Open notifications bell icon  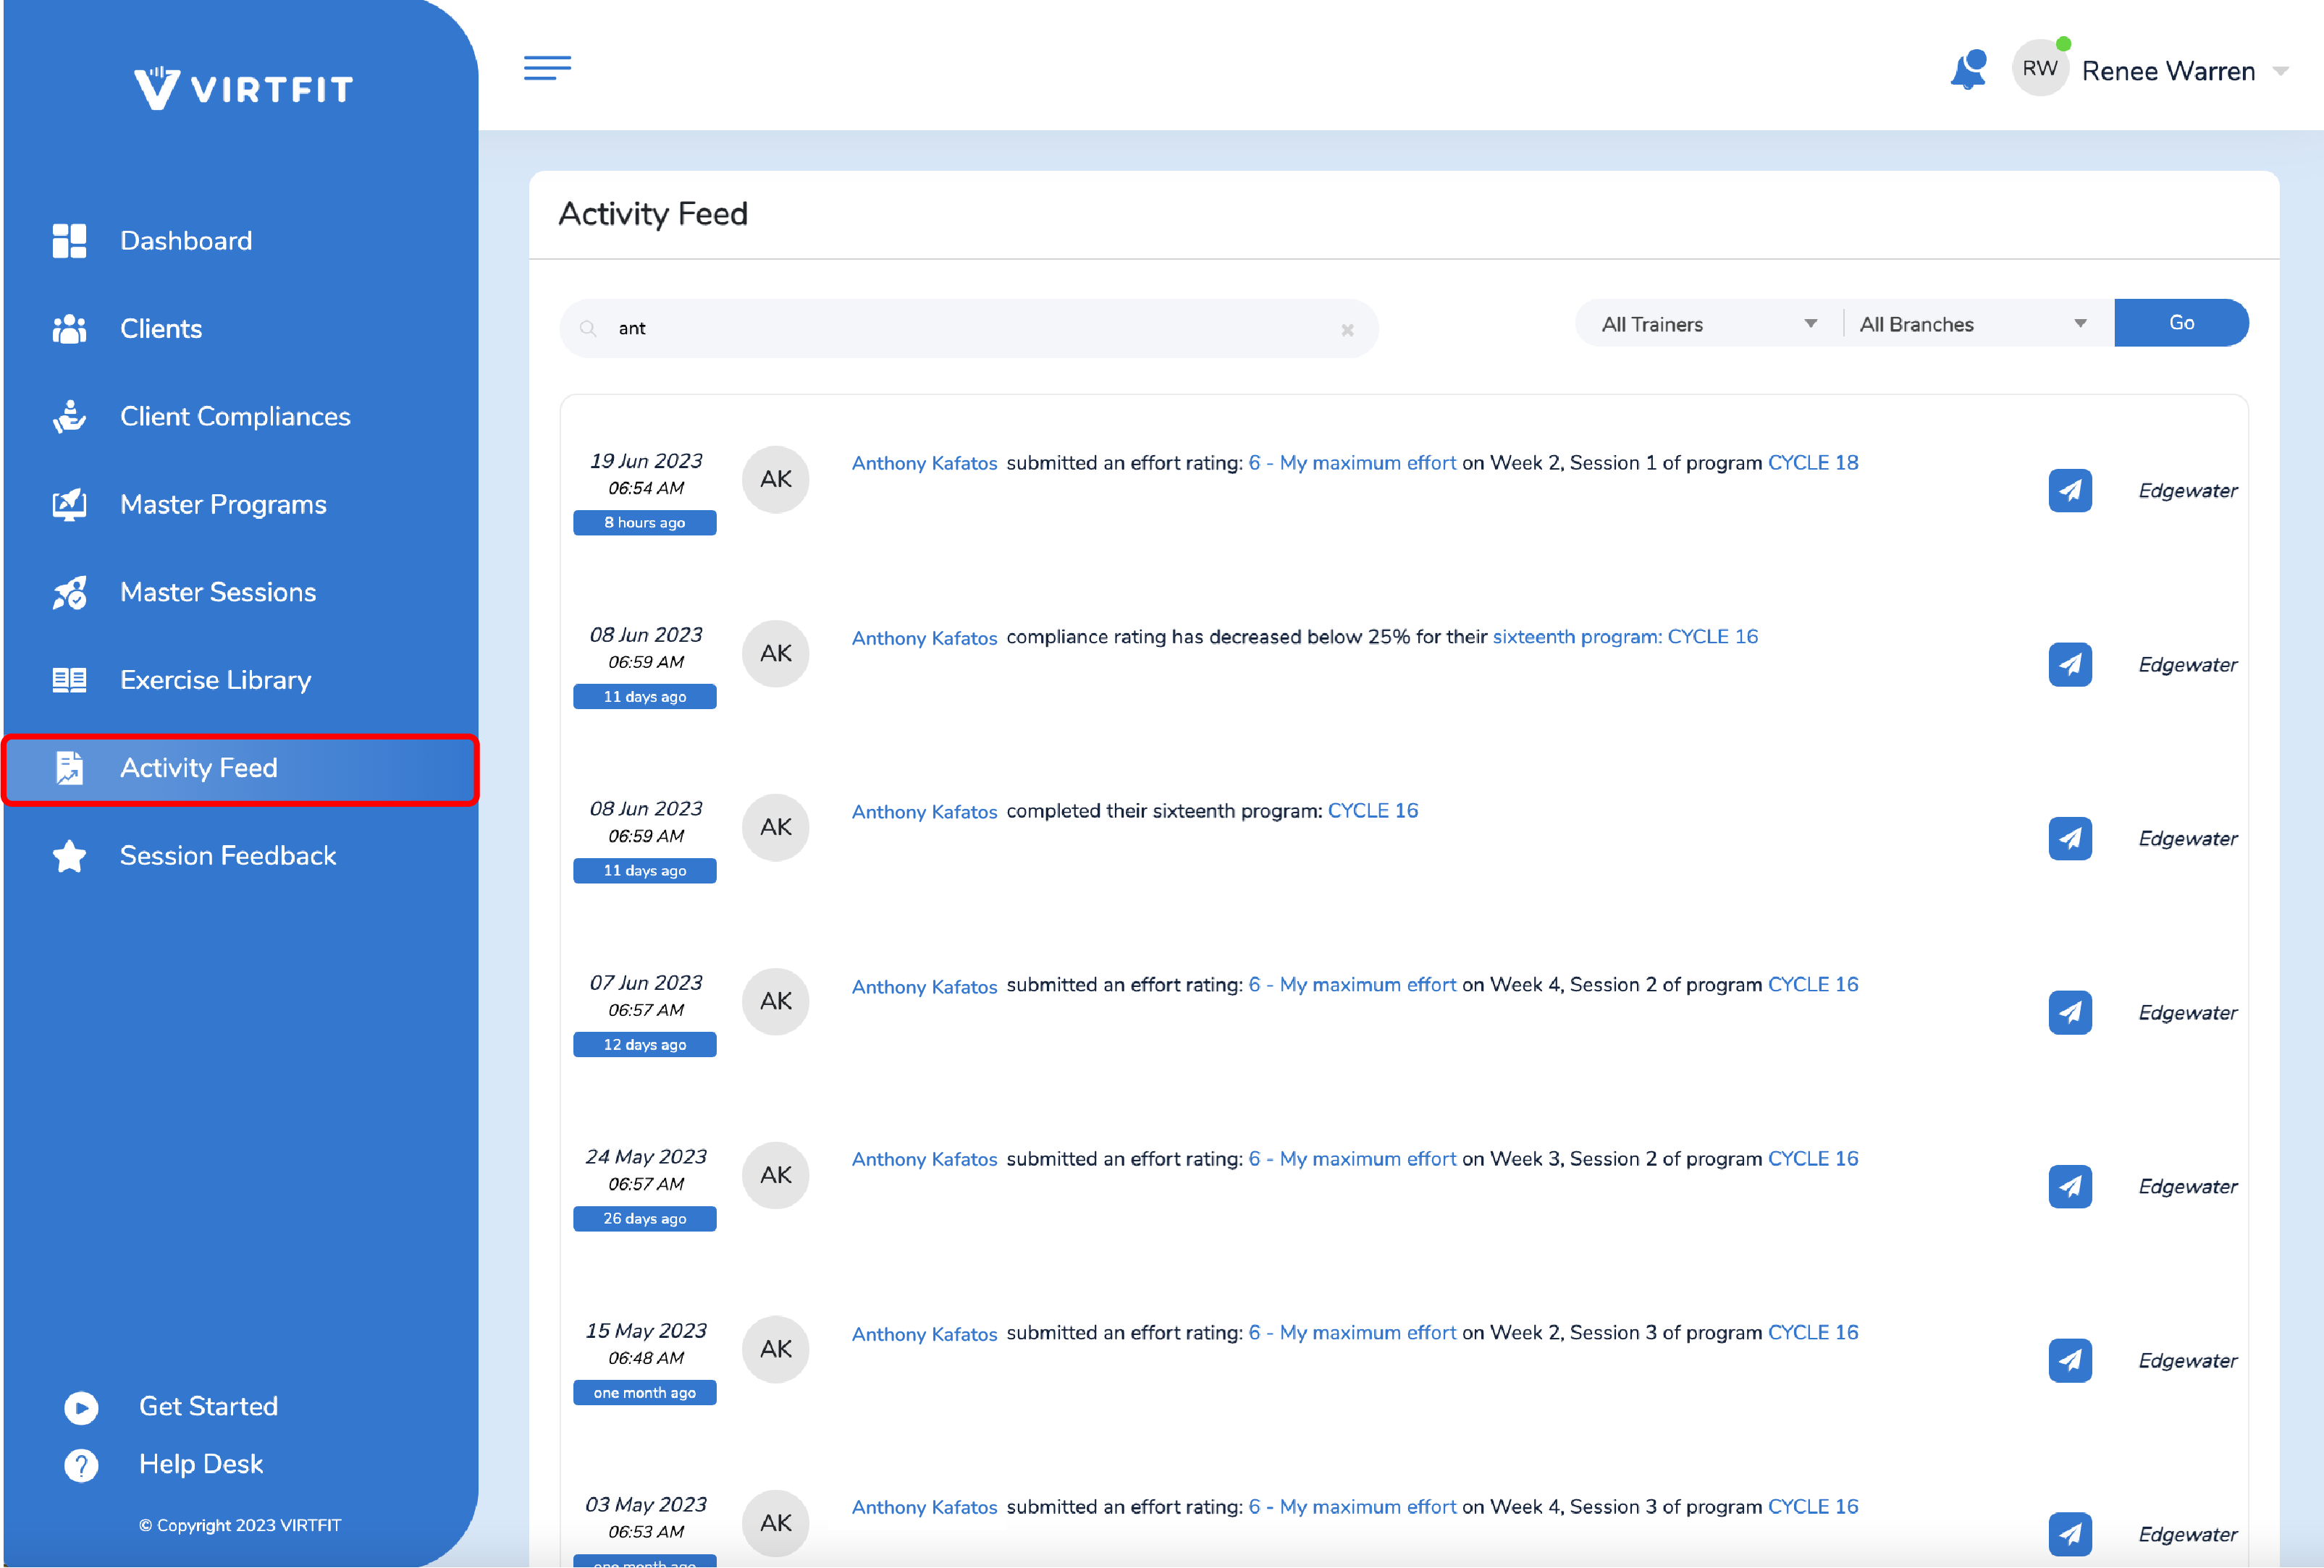point(1968,70)
